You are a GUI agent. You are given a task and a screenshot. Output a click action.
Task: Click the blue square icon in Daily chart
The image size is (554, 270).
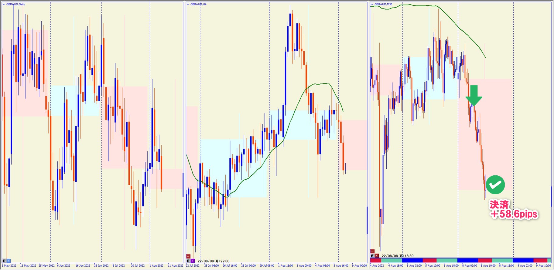point(9,261)
